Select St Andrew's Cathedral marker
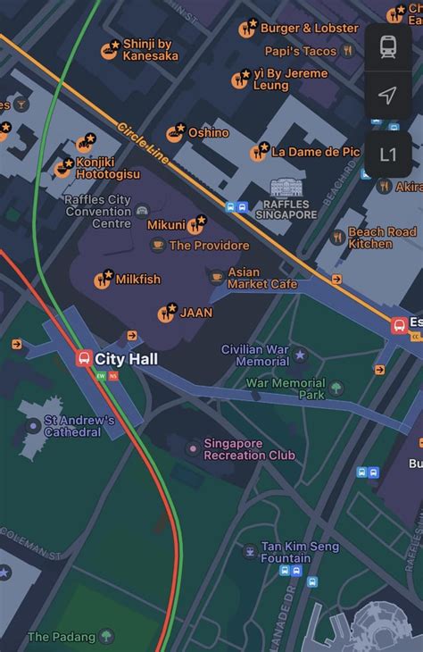Image resolution: width=423 pixels, height=652 pixels. coord(33,426)
